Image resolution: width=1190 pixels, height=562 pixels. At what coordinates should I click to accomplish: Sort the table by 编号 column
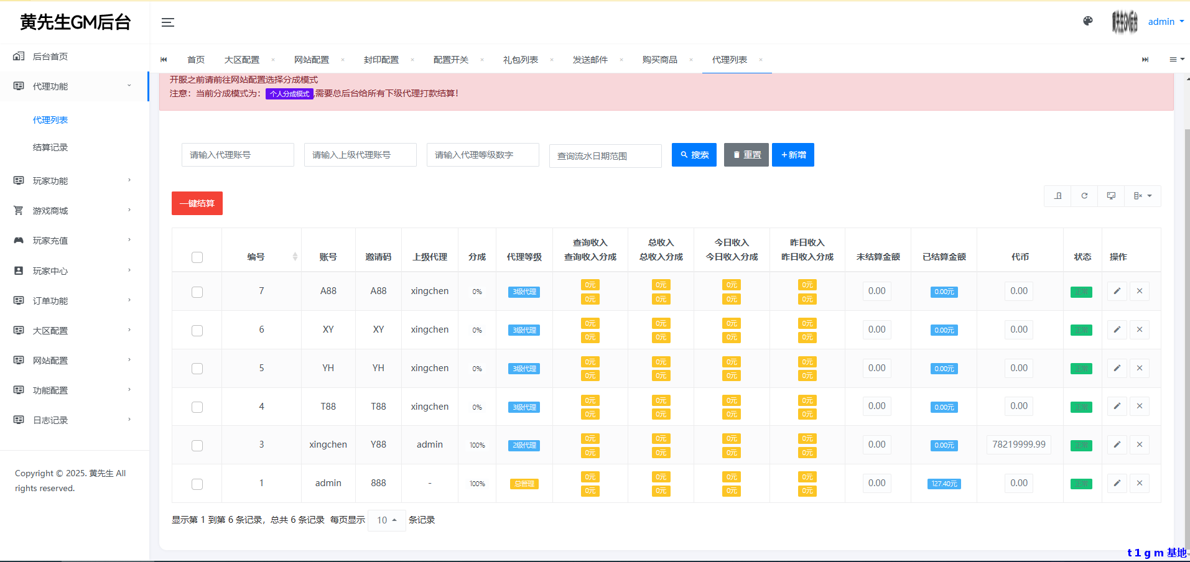tap(261, 257)
